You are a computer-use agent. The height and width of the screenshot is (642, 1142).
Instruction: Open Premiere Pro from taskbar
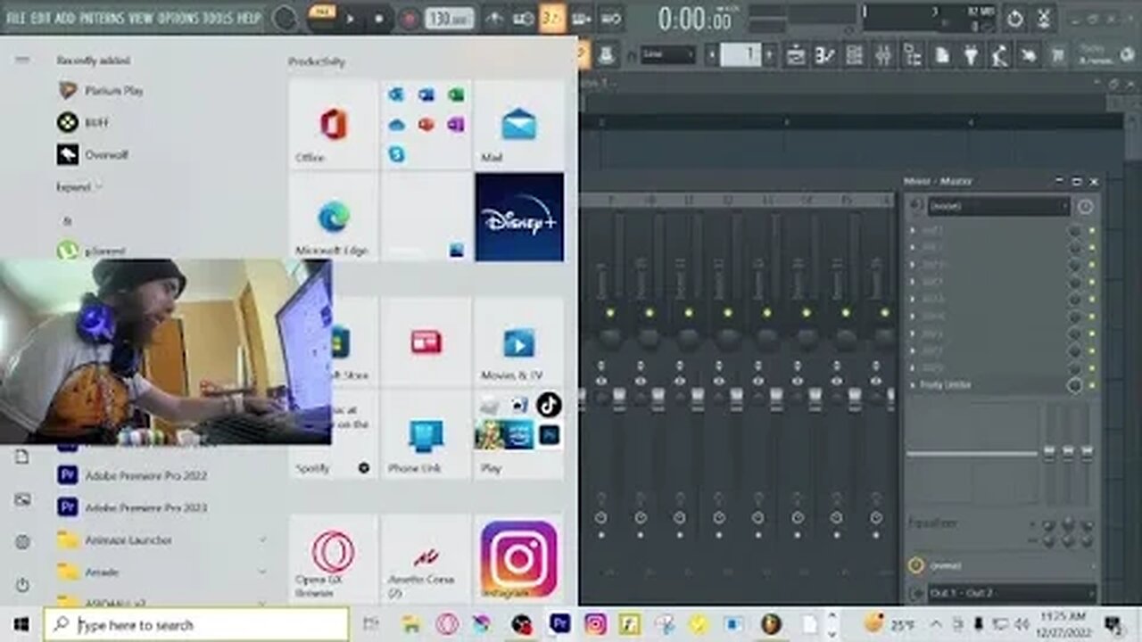coord(560,624)
